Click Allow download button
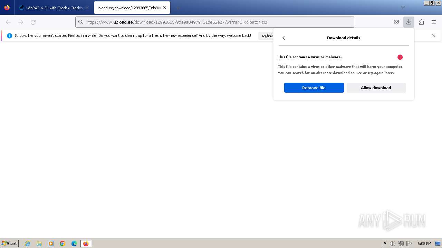 click(x=376, y=88)
